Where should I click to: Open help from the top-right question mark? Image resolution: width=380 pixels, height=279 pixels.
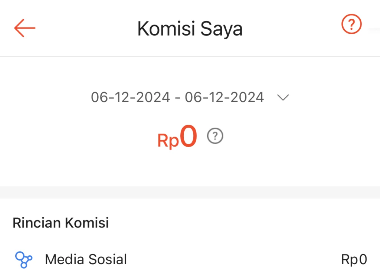351,25
